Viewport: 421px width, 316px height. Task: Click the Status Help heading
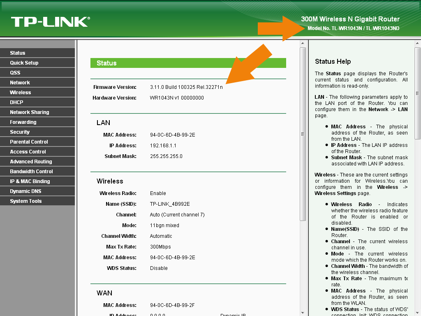pos(333,62)
